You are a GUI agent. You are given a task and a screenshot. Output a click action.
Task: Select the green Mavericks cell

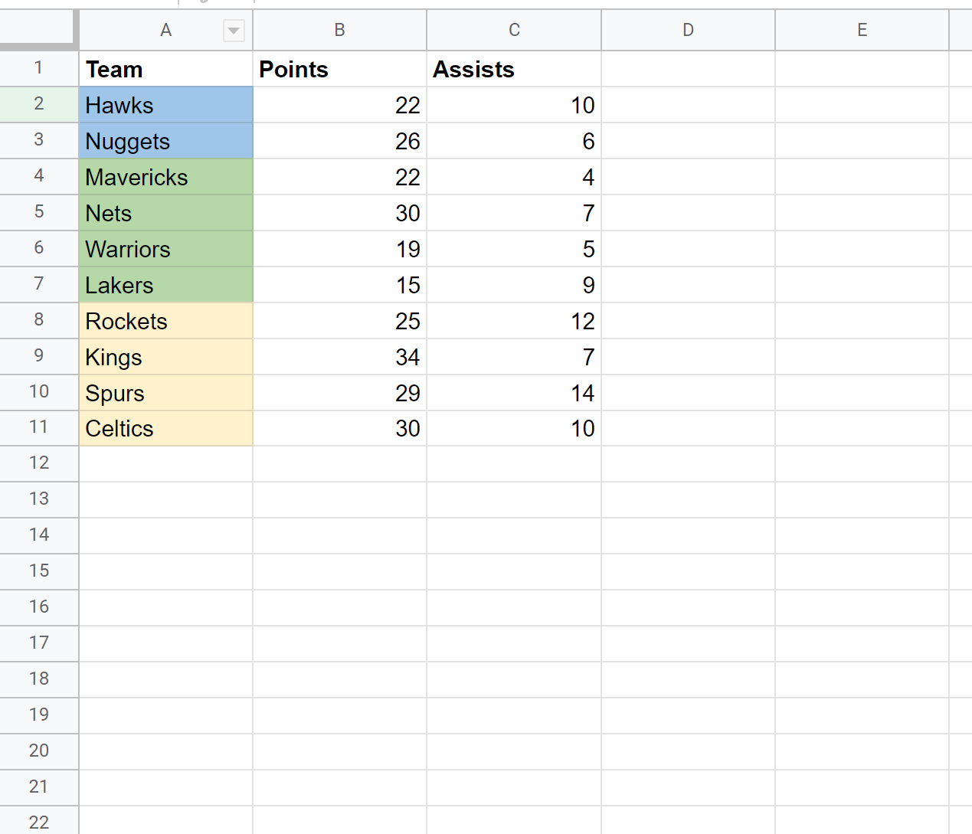click(165, 177)
